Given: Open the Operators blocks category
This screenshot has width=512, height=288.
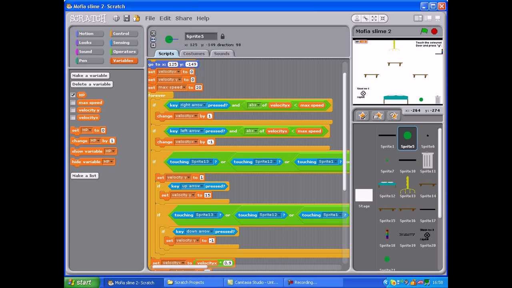Looking at the screenshot, I should [x=124, y=52].
